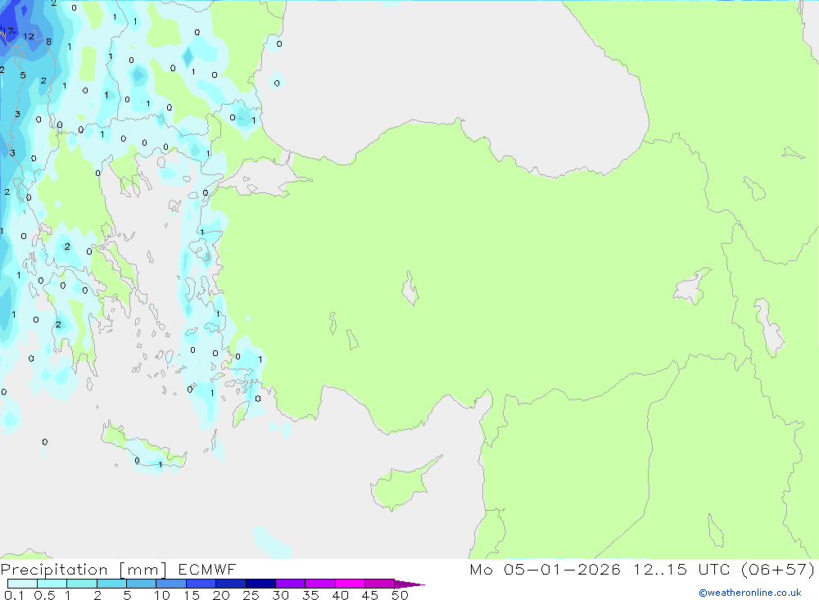Viewport: 819px width, 600px height.
Task: Click the 5–10 mm legend color swatch
Action: point(141,584)
